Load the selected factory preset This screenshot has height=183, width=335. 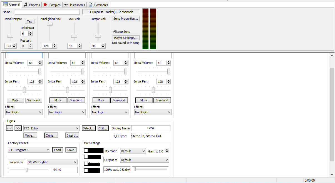coord(58,150)
